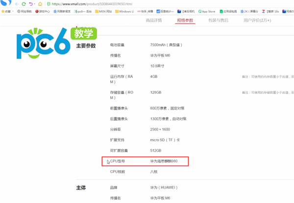The image size is (294, 203).
Task: Click the 后置摄像头 label
Action: pos(119,119)
